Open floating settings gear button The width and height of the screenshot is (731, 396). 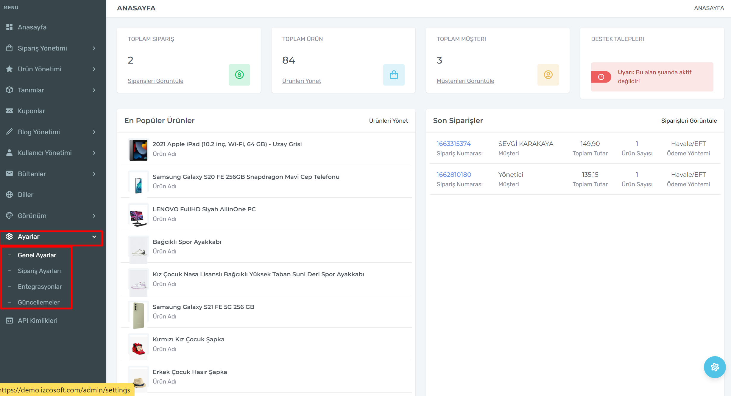click(715, 367)
